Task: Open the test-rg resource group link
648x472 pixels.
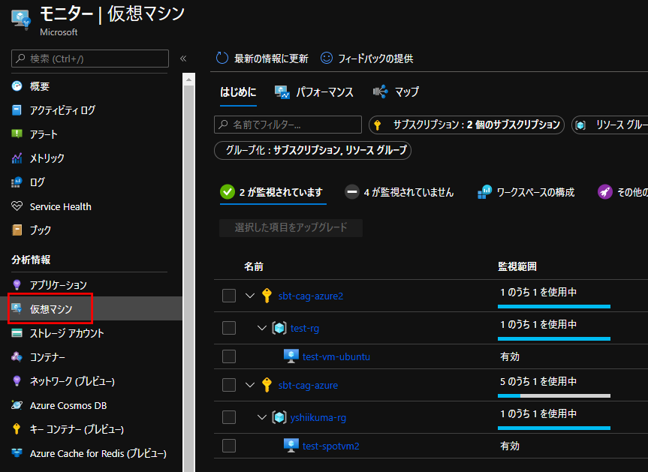Action: pyautogui.click(x=305, y=328)
